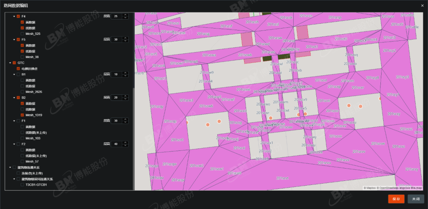Collapse the 建筑物连通关系 node
Screen dimensions: 428x209
(x=10, y=167)
